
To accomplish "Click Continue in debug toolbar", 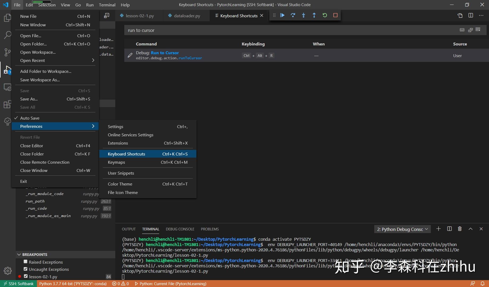I will coord(282,15).
